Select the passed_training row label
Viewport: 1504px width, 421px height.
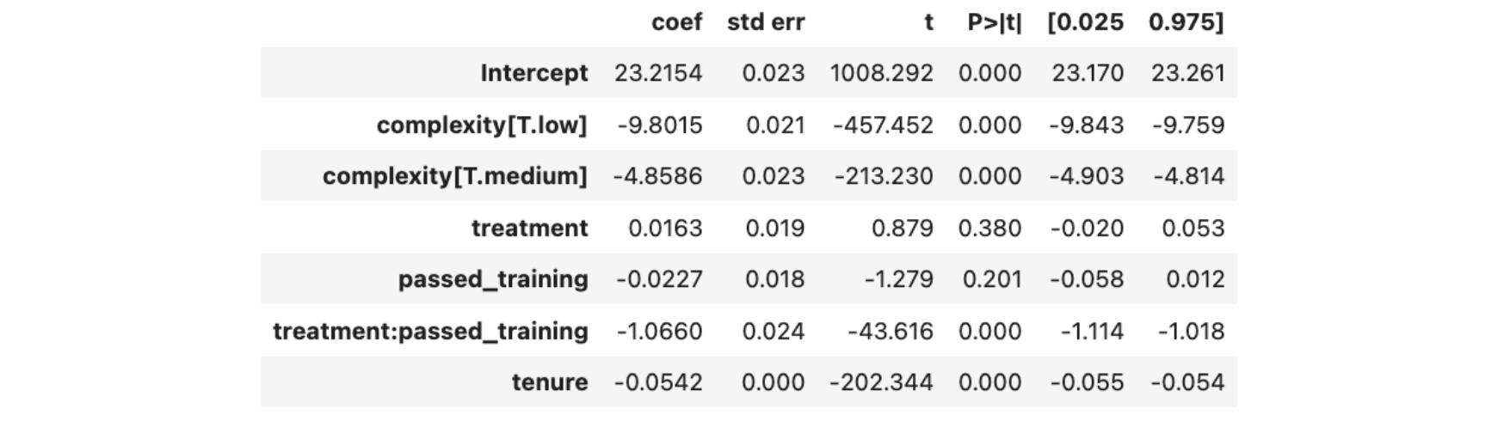coord(493,279)
